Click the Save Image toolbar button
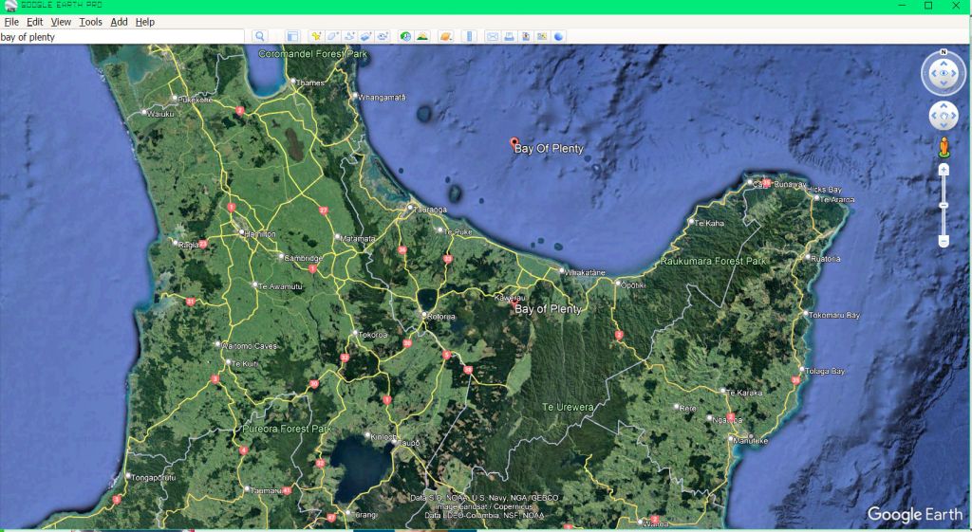The image size is (972, 532). [x=525, y=36]
